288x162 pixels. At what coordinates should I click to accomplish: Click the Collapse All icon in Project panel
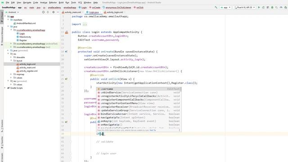[48, 12]
